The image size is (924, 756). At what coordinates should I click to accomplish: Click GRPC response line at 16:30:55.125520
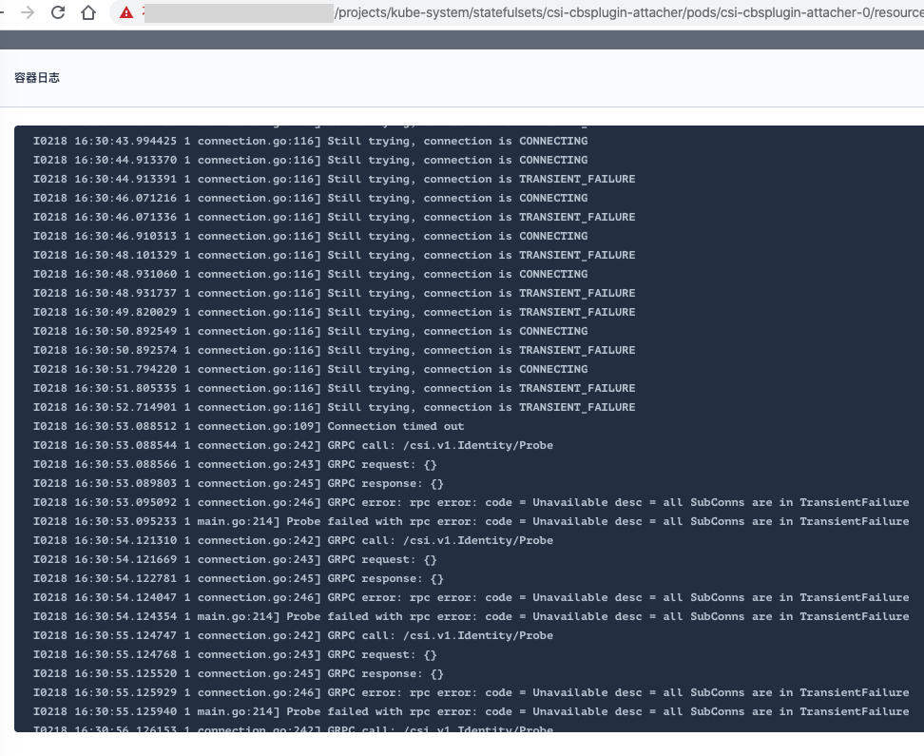click(x=238, y=673)
